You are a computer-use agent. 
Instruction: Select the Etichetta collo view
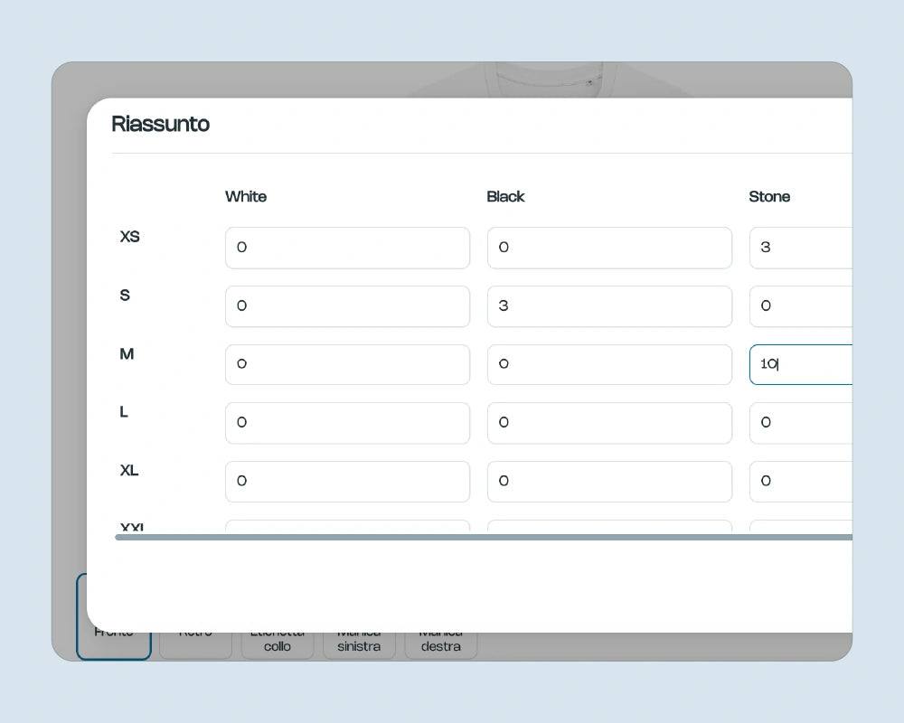(278, 645)
